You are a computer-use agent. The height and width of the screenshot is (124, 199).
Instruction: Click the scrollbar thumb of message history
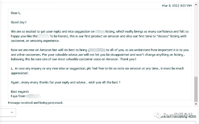(196, 89)
